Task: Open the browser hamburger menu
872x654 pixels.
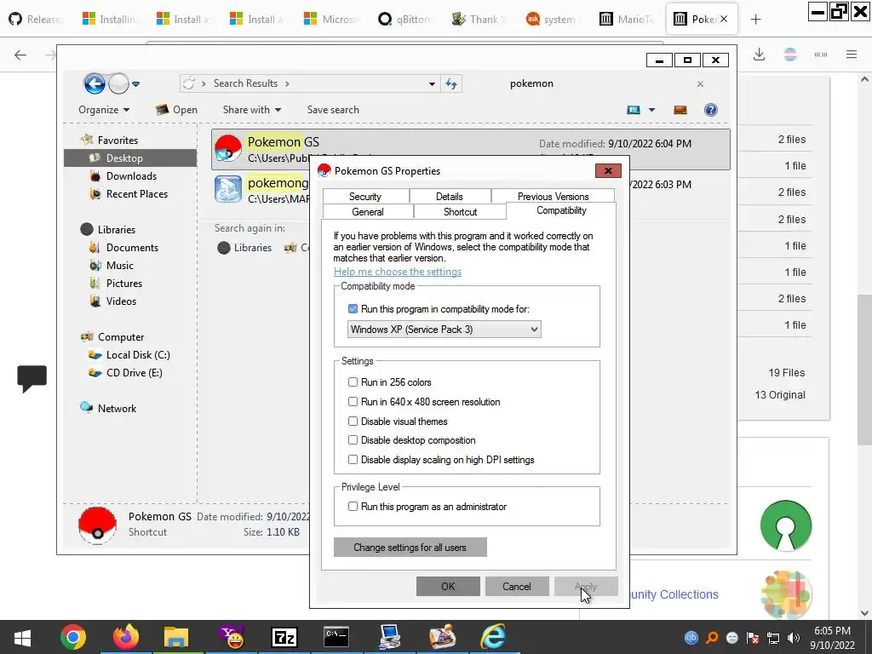Action: click(x=852, y=54)
